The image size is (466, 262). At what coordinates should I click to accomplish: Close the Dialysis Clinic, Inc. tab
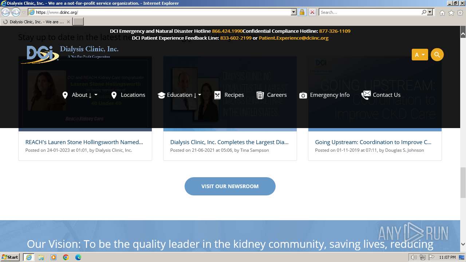68,22
